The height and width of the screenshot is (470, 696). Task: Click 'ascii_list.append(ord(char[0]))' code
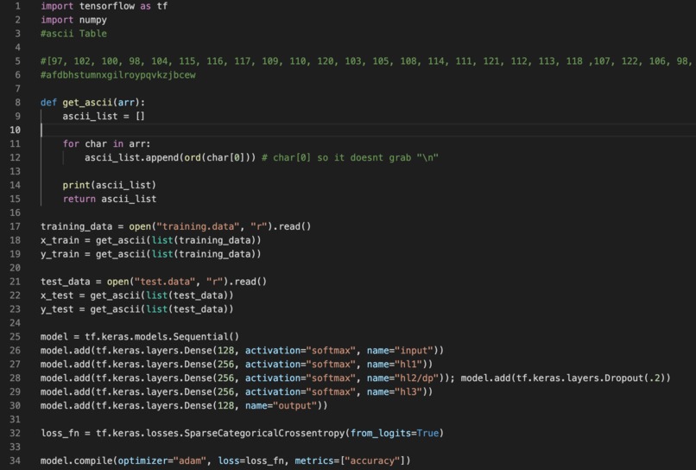170,158
